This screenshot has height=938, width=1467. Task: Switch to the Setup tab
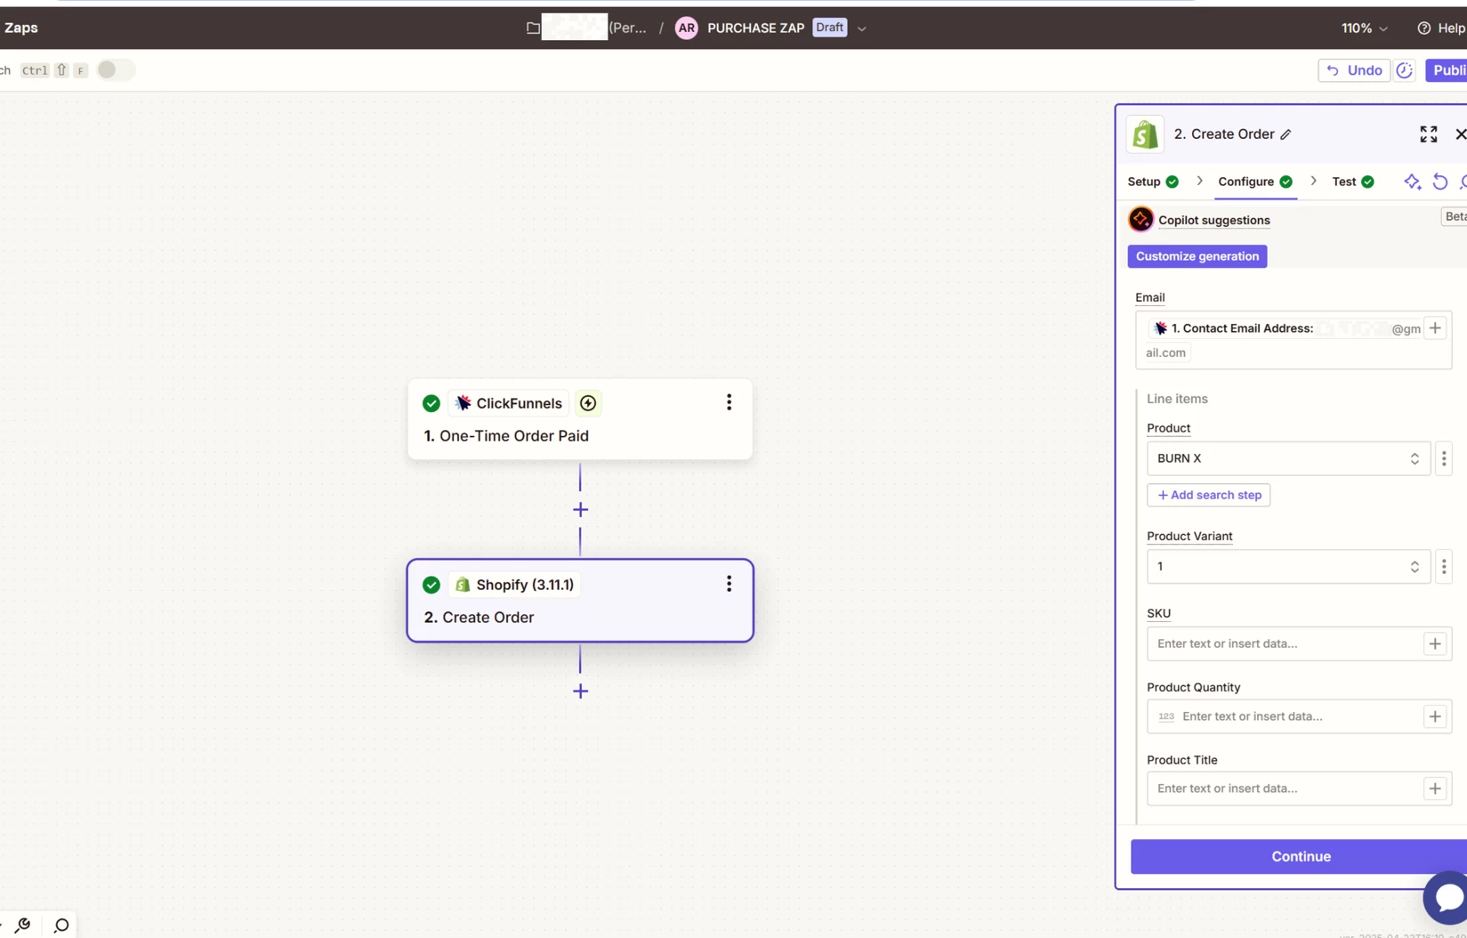[1153, 182]
